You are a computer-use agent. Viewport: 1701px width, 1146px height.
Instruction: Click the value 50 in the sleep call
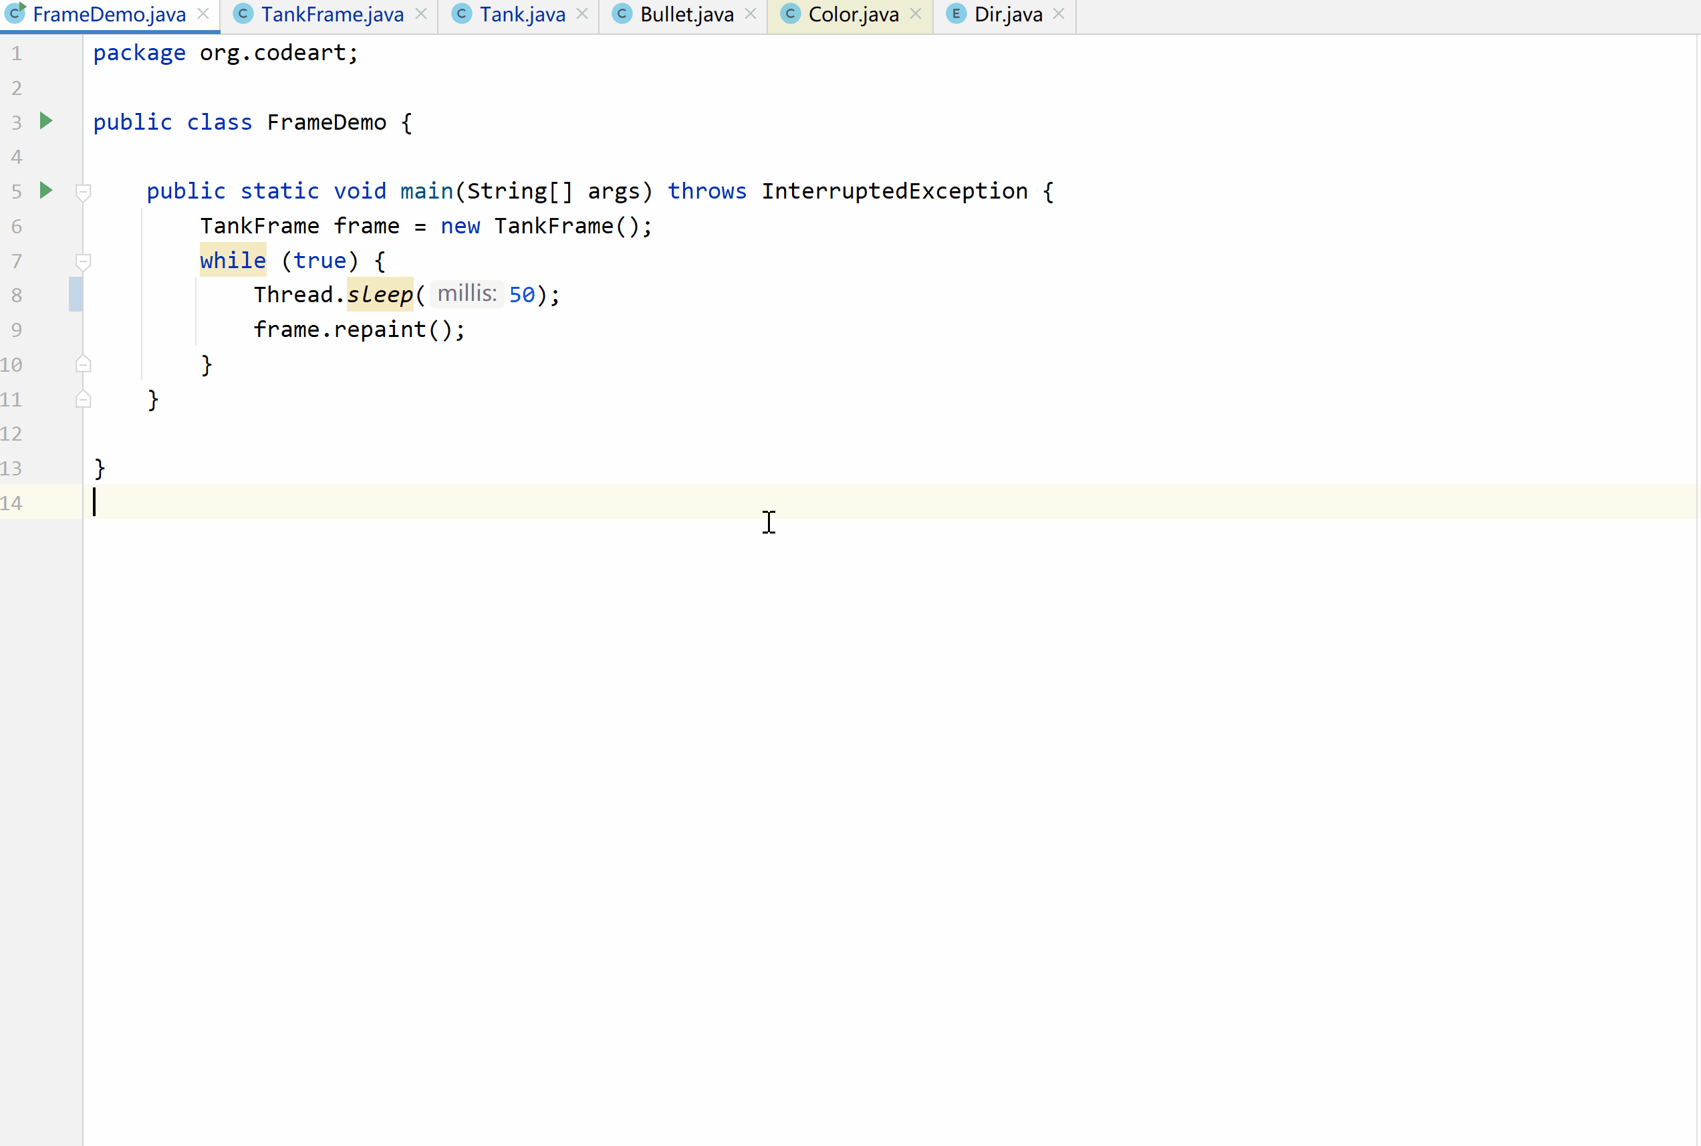click(522, 295)
